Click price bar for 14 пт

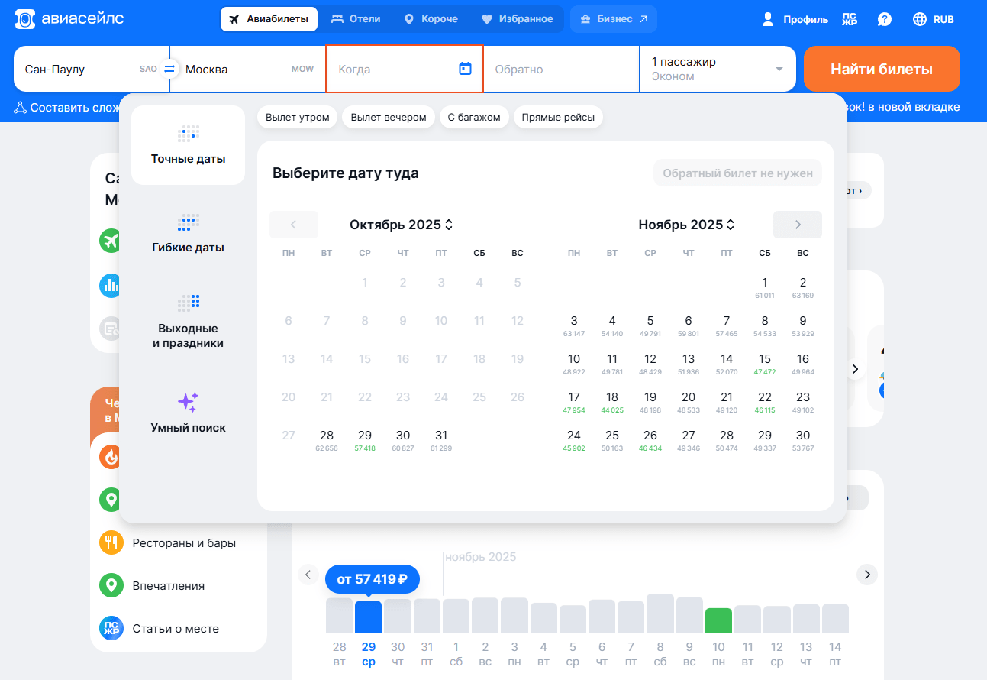click(x=835, y=618)
